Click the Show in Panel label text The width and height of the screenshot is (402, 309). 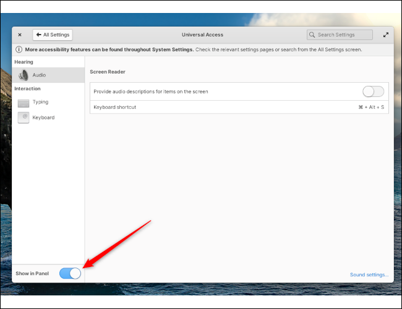(x=32, y=273)
